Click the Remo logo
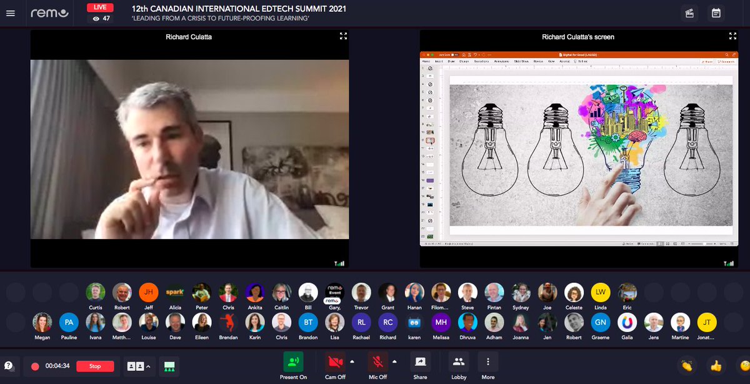The image size is (750, 384). click(x=51, y=12)
